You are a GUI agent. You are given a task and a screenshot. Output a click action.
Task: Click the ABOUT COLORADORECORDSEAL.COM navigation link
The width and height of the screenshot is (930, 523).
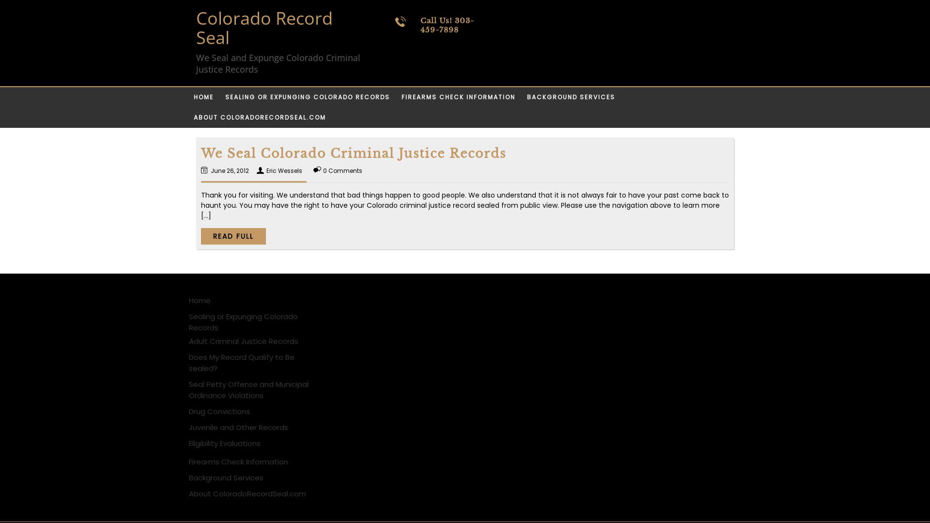[x=259, y=117]
